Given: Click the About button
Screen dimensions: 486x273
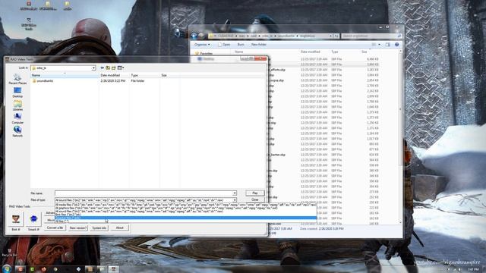Looking at the screenshot, I should pyautogui.click(x=120, y=227).
